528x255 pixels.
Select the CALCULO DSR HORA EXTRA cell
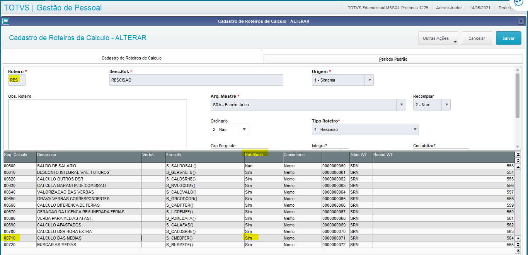[89, 231]
